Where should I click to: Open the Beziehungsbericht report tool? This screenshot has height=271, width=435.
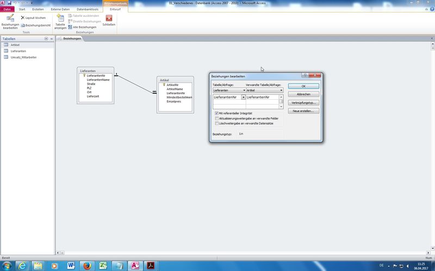[x=36, y=25]
